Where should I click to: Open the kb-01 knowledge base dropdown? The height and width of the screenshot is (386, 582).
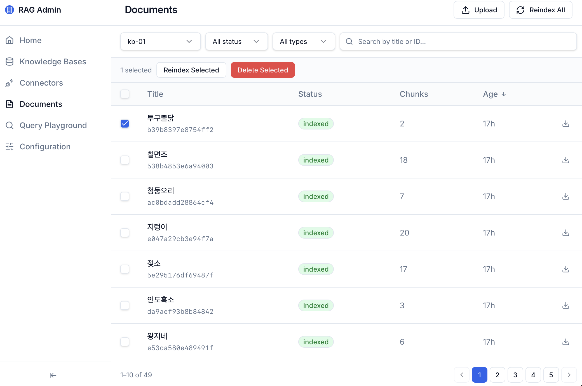[x=160, y=41]
